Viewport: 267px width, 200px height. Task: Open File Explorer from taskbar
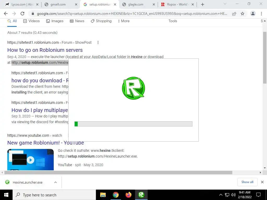click(x=103, y=195)
